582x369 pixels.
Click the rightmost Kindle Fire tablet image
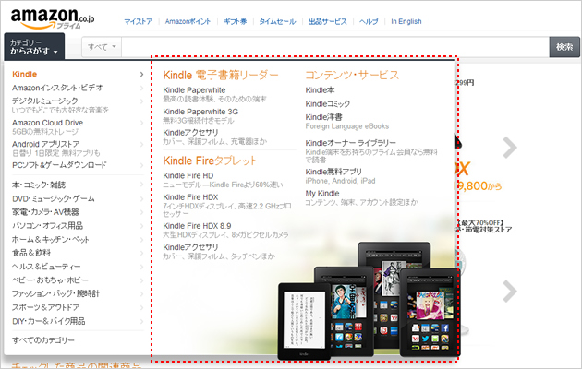[x=430, y=313]
